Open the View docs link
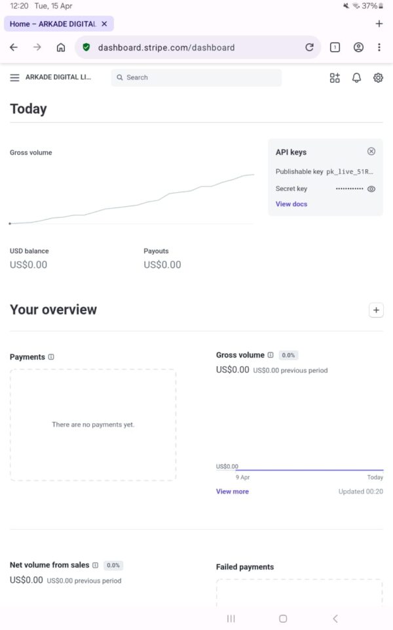The width and height of the screenshot is (393, 630). [x=291, y=204]
